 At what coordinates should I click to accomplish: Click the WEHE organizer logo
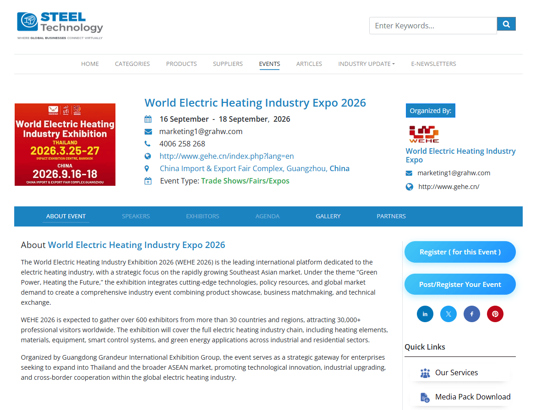[x=424, y=134]
